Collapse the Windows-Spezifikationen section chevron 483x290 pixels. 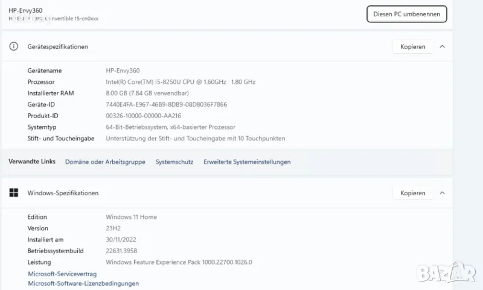point(442,193)
